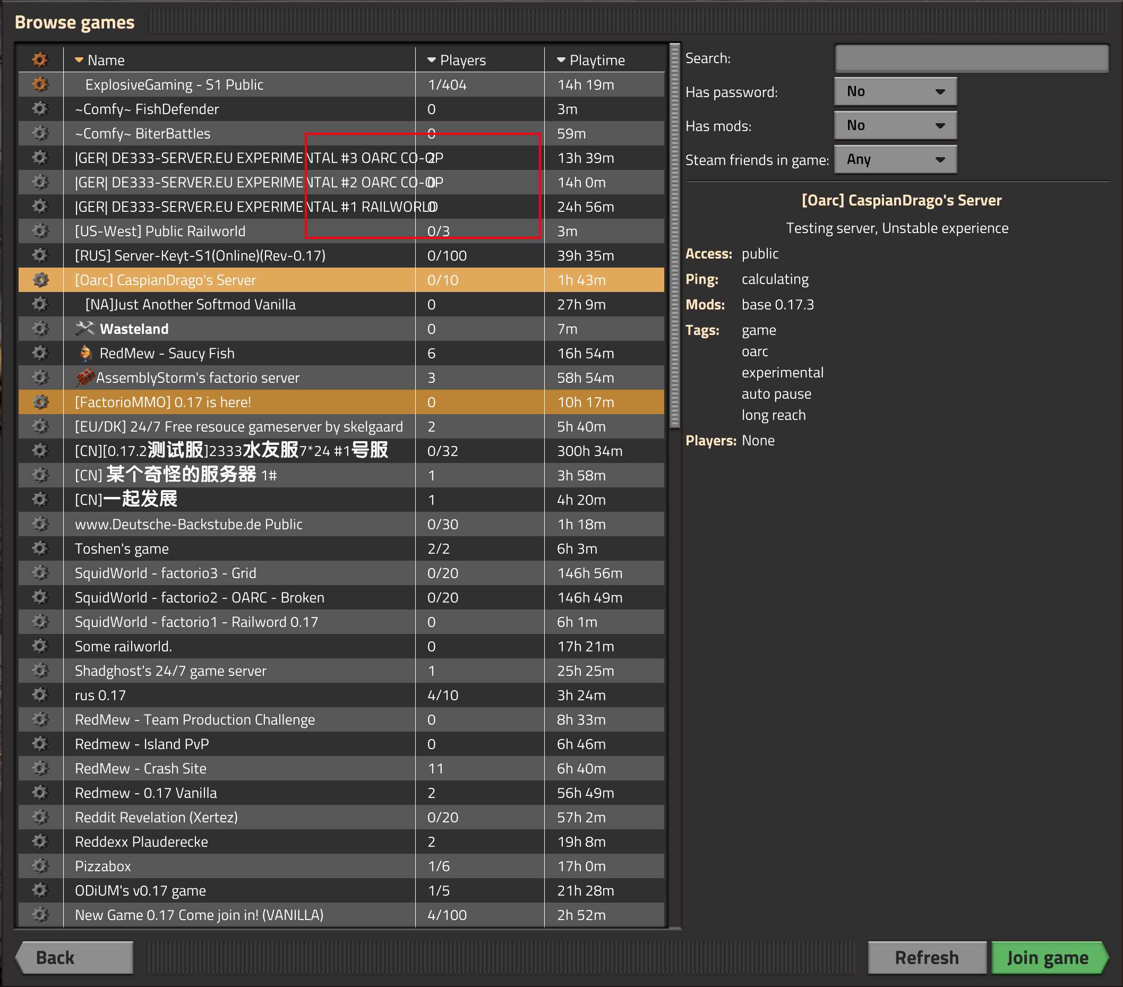Click the gear icon beside ~Comfy~ FishDefender
1123x987 pixels.
pos(40,109)
